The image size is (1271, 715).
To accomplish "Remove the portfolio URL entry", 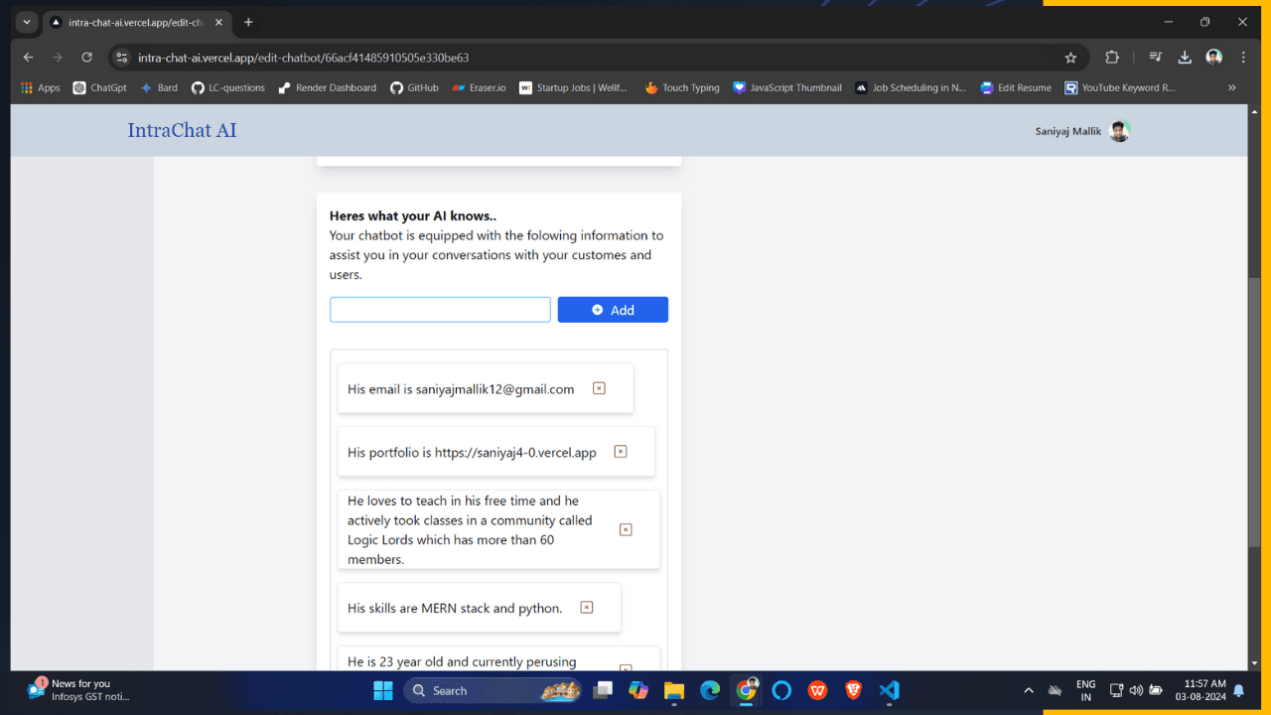I will pyautogui.click(x=621, y=452).
